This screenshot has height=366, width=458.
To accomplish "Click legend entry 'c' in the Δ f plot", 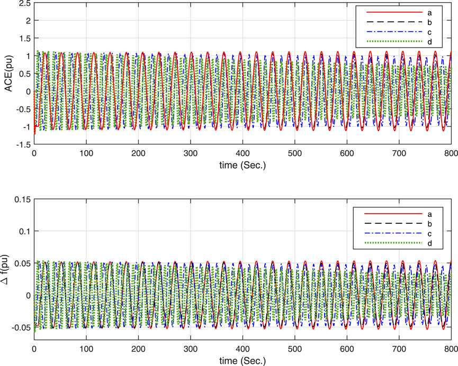I will click(429, 234).
